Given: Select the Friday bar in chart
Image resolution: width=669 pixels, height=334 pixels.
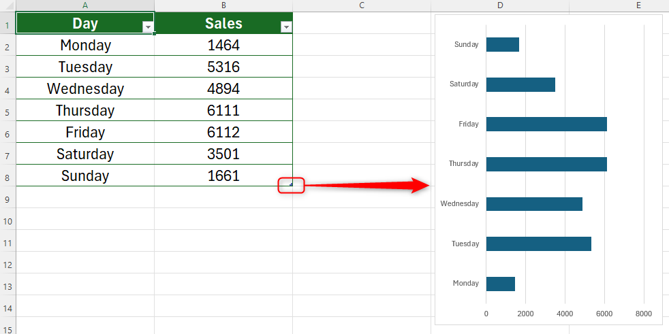Looking at the screenshot, I should [546, 124].
